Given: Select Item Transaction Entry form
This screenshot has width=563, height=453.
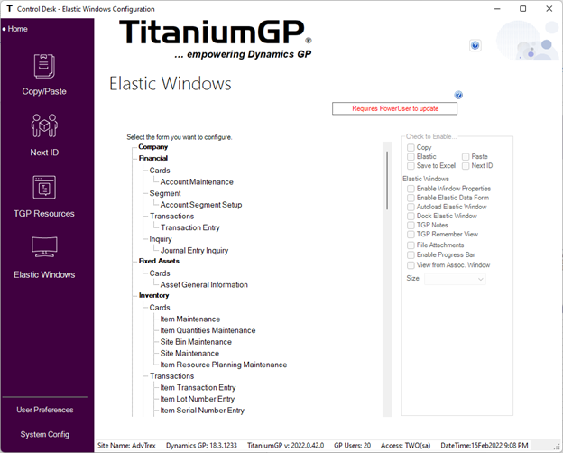Looking at the screenshot, I should point(198,388).
